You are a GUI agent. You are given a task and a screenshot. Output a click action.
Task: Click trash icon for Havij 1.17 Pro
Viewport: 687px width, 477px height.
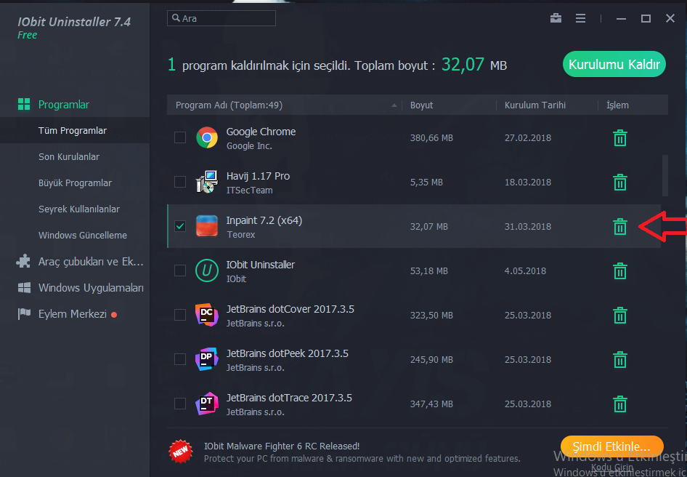[619, 183]
